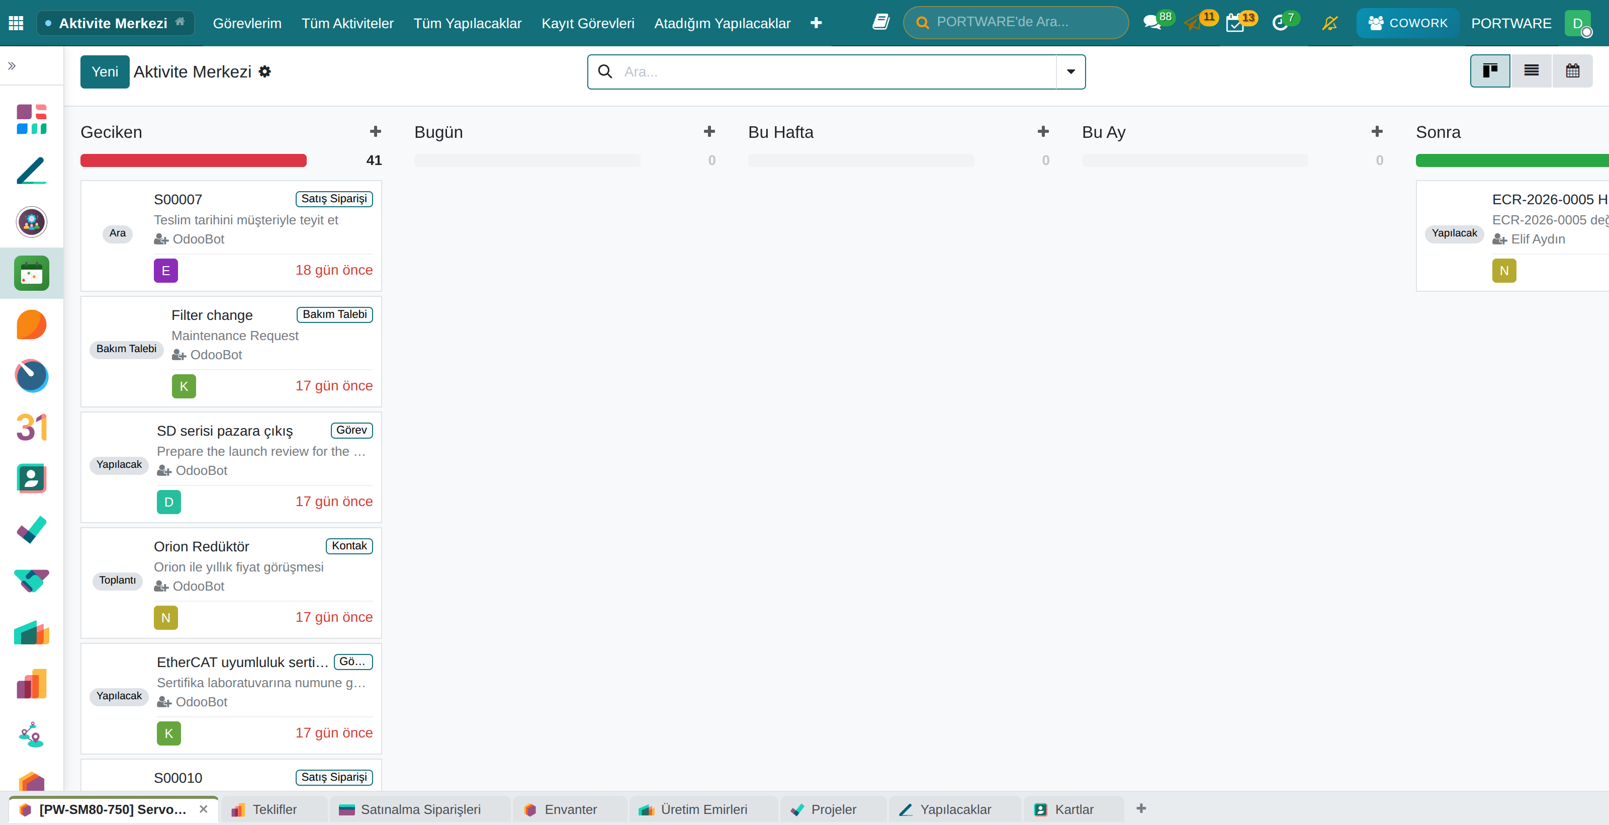This screenshot has height=825, width=1609.
Task: Switch to Kanban view
Action: click(1490, 70)
